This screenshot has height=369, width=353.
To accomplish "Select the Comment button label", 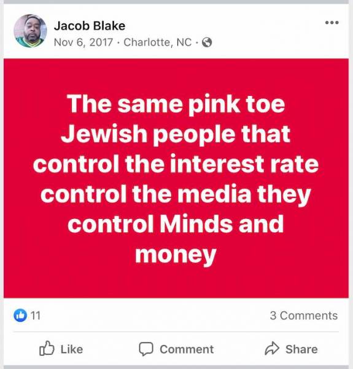I will point(187,349).
